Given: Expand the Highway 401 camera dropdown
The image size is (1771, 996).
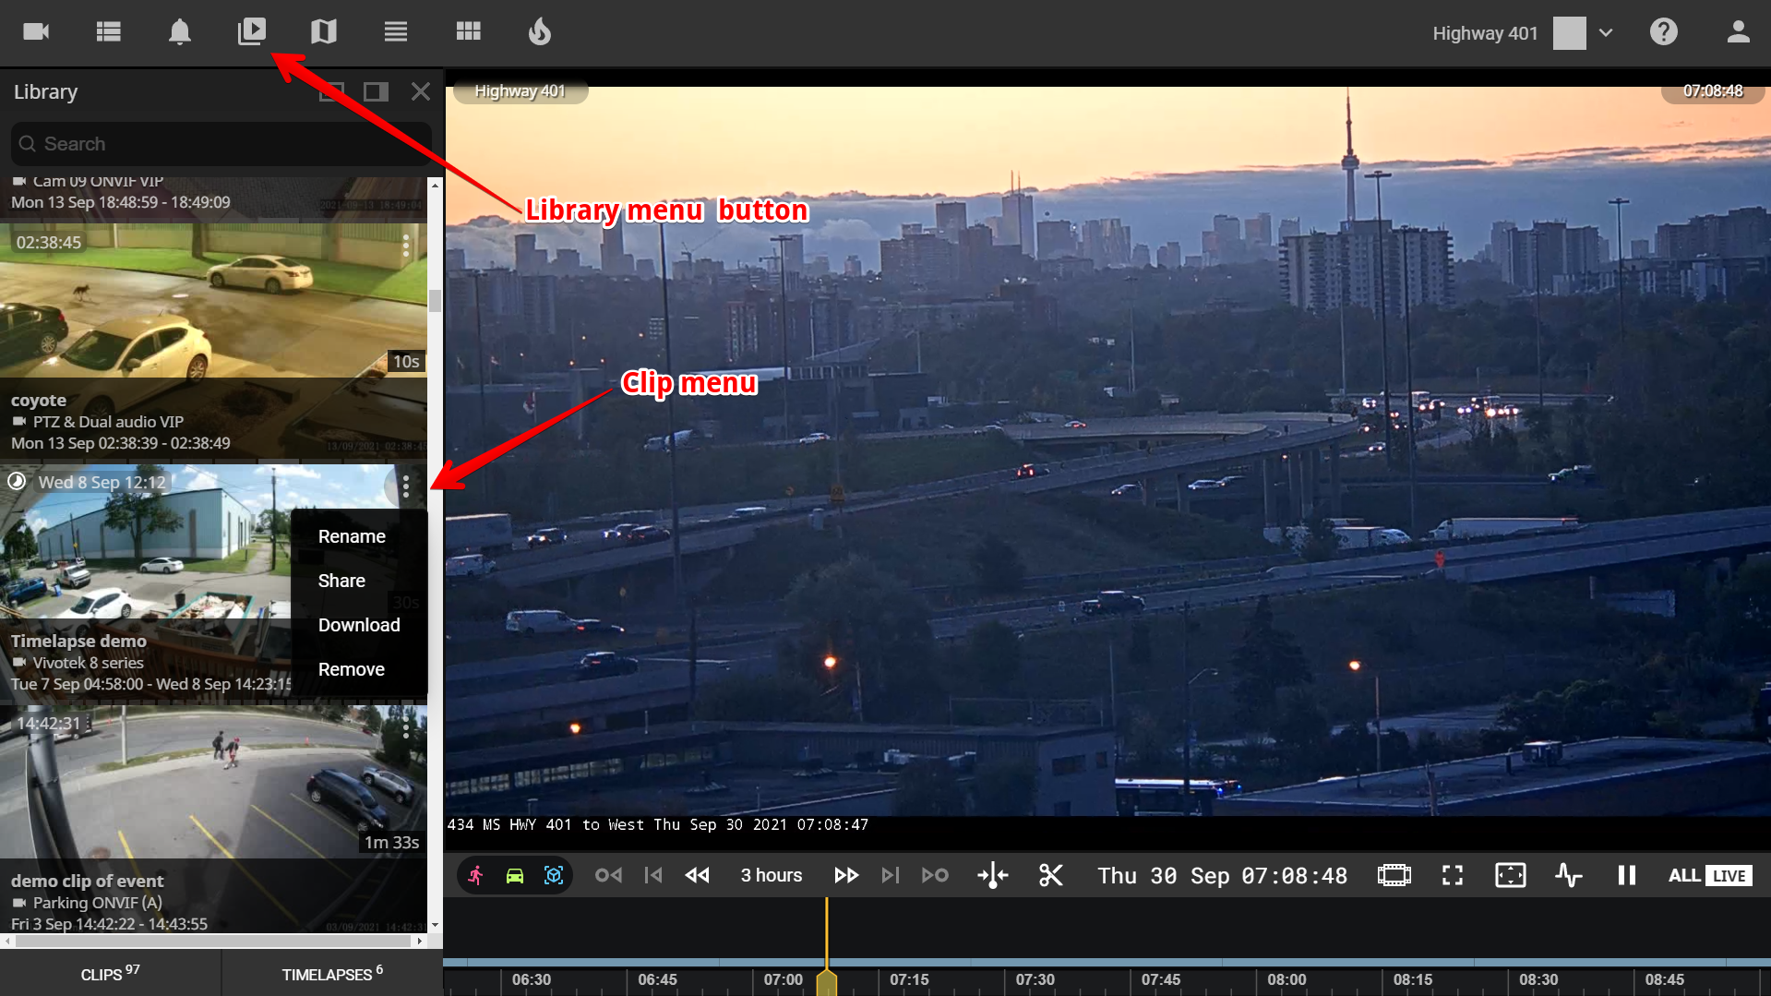Looking at the screenshot, I should pyautogui.click(x=1606, y=32).
